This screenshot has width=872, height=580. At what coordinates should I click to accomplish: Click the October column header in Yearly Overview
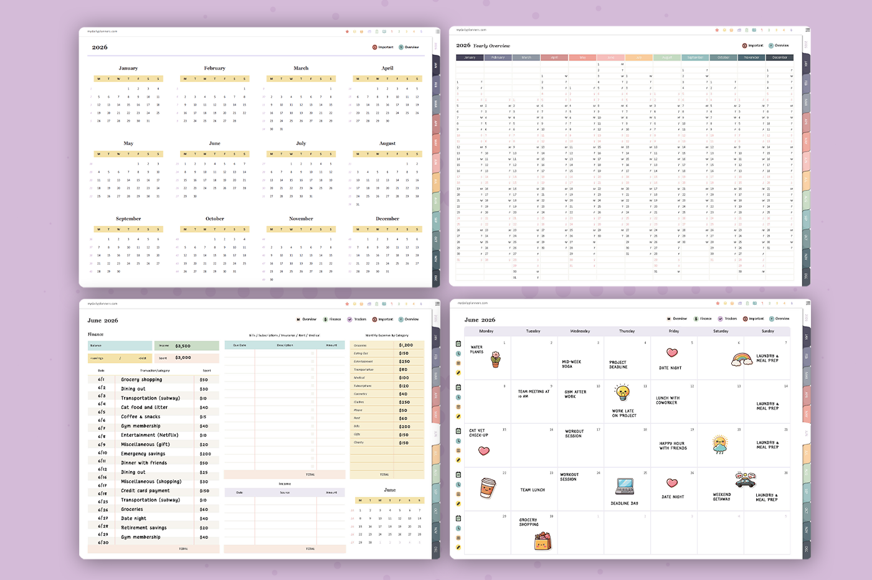click(x=723, y=57)
